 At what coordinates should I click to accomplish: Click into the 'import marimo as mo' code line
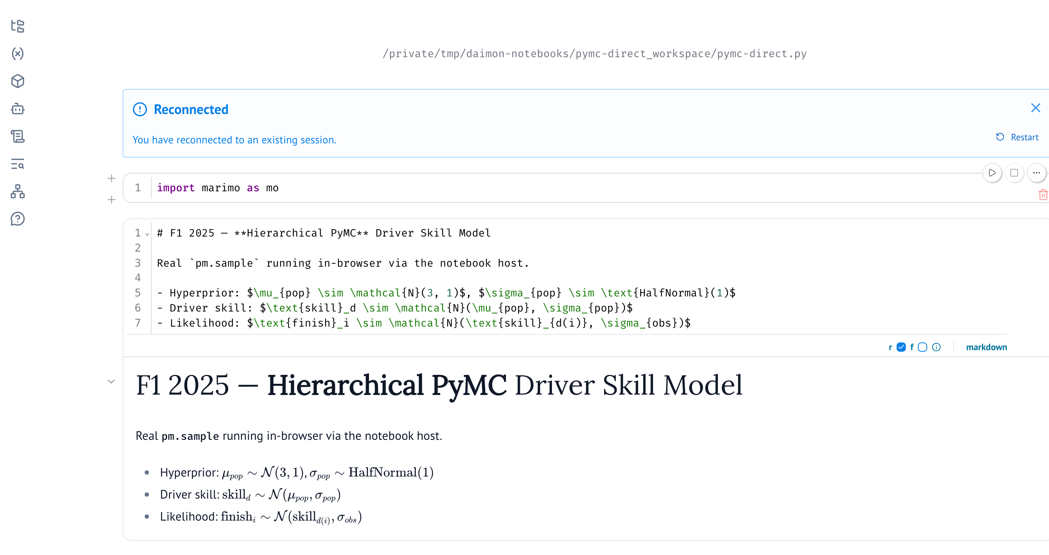pos(218,187)
